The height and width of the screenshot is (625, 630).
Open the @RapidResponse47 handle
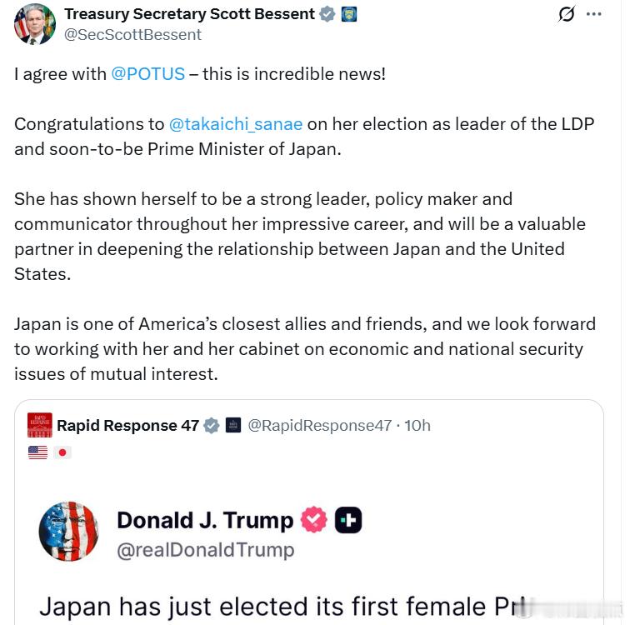319,425
